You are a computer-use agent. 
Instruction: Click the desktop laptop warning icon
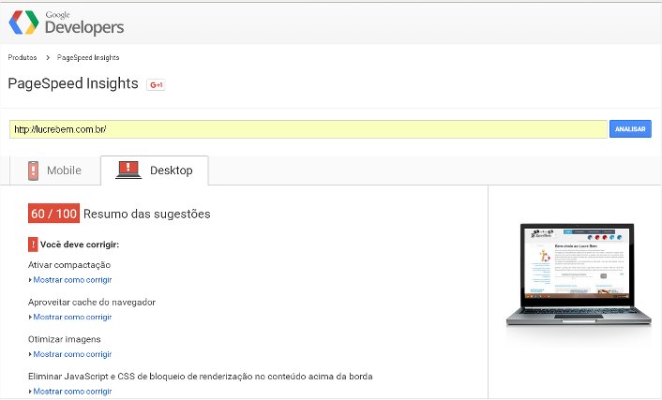(x=128, y=170)
